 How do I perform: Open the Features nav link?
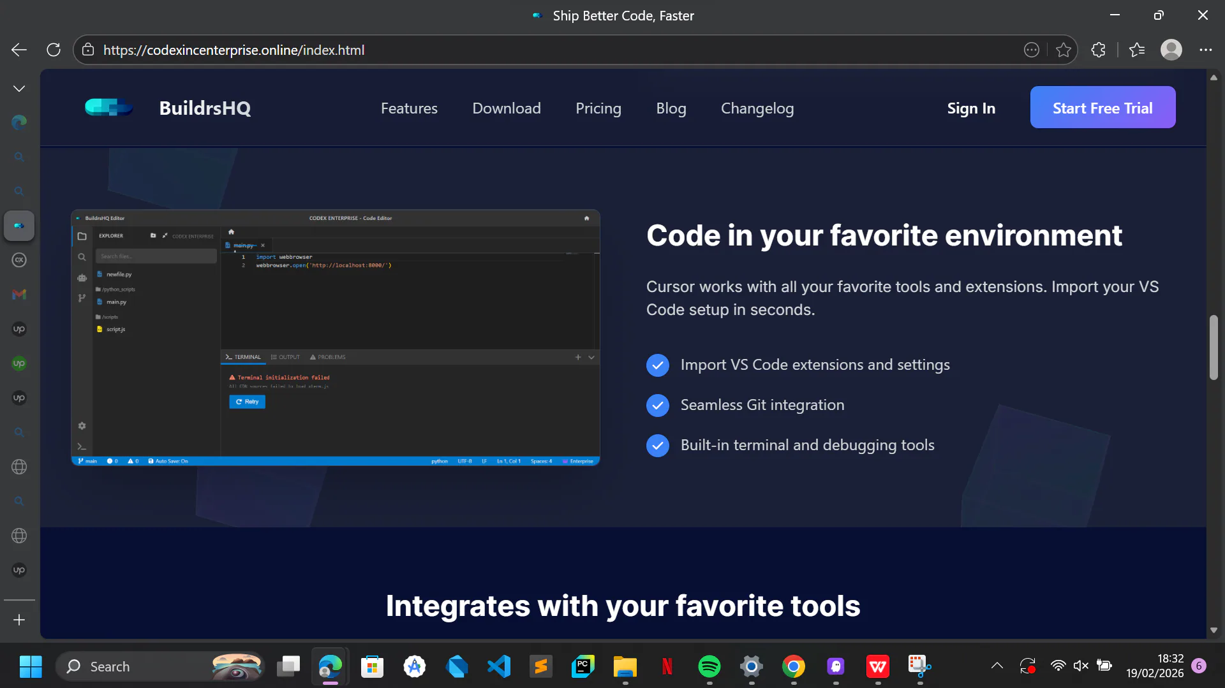[x=409, y=108]
